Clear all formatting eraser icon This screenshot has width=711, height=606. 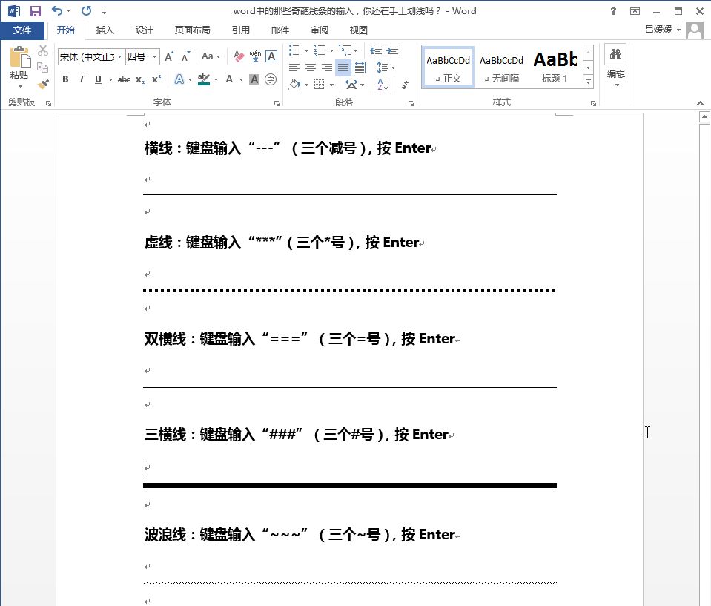(x=239, y=56)
